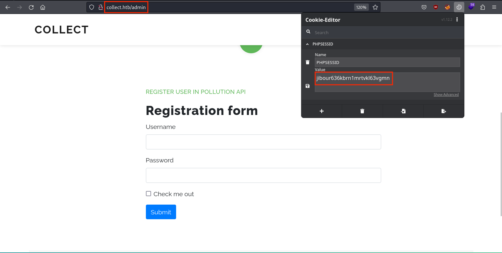Save the PHPSESSID cookie value
The image size is (502, 253).
[308, 86]
